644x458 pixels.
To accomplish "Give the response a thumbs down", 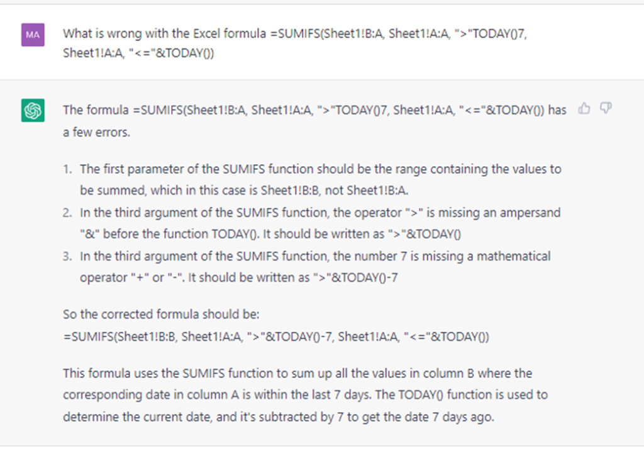I will pos(606,108).
